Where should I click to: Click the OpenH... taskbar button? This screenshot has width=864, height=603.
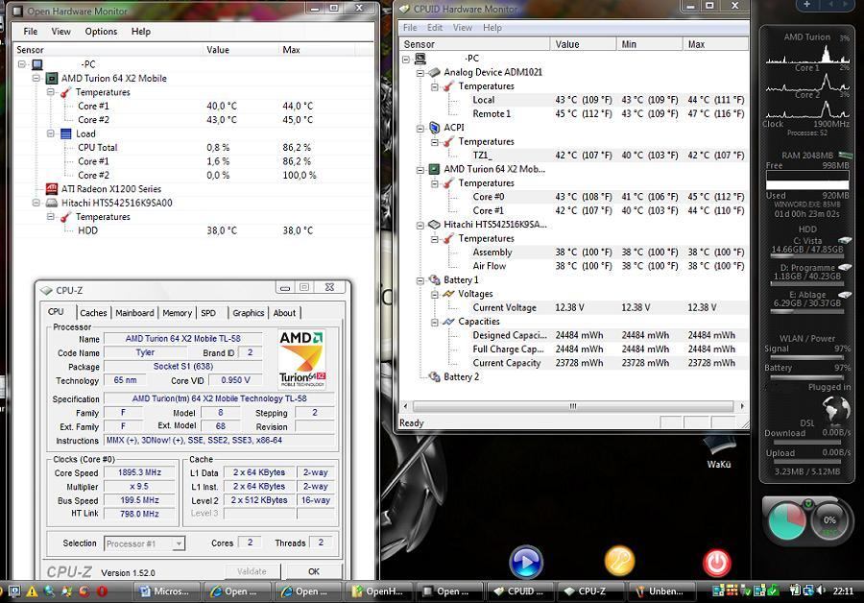click(x=378, y=591)
